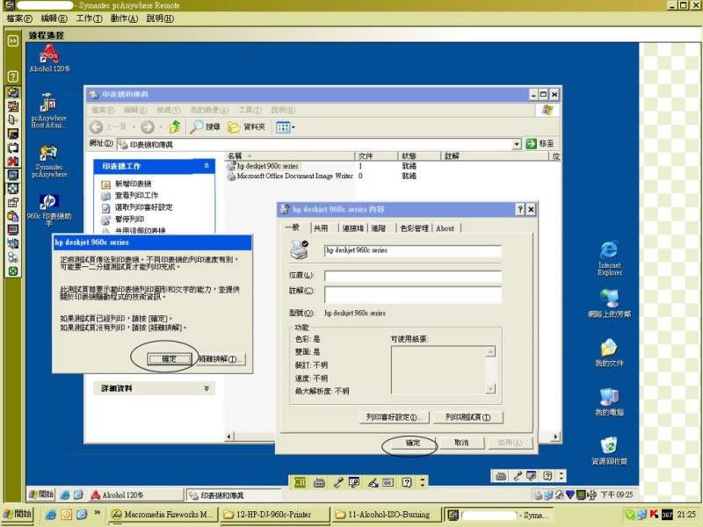Image resolution: width=703 pixels, height=527 pixels.
Task: Switch to Macromedia Fireworks on local taskbar
Action: pyautogui.click(x=163, y=515)
